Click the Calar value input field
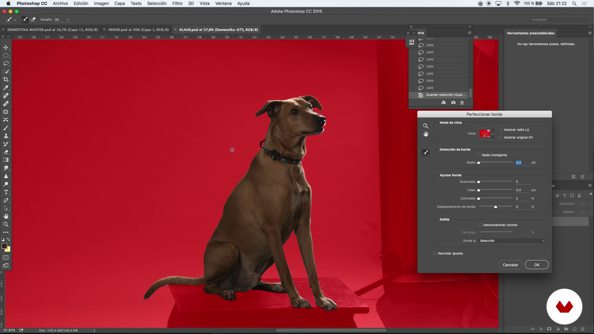The height and width of the screenshot is (334, 594). [x=523, y=190]
